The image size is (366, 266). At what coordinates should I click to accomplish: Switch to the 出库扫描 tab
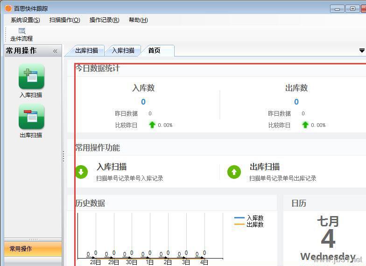[86, 50]
